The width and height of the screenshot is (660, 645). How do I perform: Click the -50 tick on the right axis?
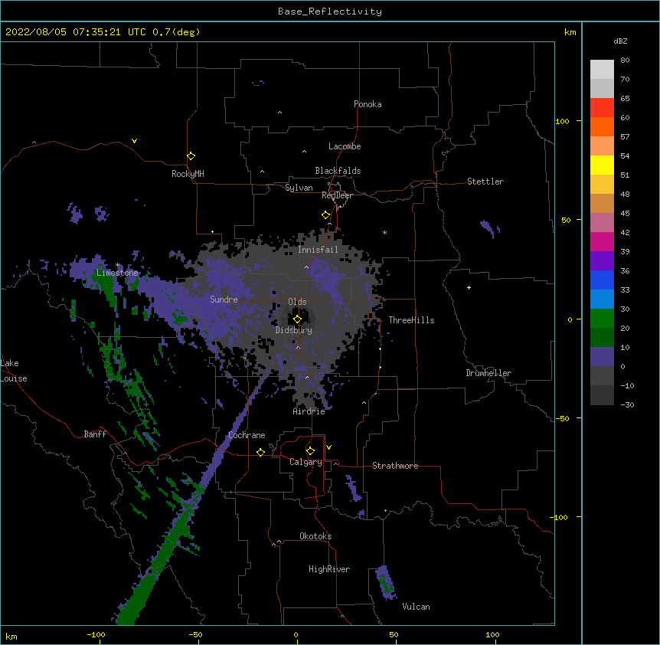pos(562,418)
